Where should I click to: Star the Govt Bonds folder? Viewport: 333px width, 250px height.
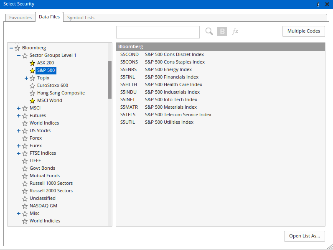[x=25, y=168]
